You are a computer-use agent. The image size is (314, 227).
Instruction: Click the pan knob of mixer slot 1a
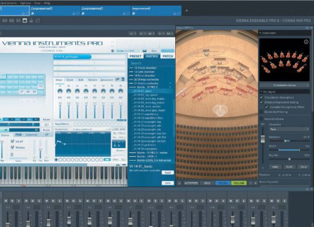coord(60,91)
